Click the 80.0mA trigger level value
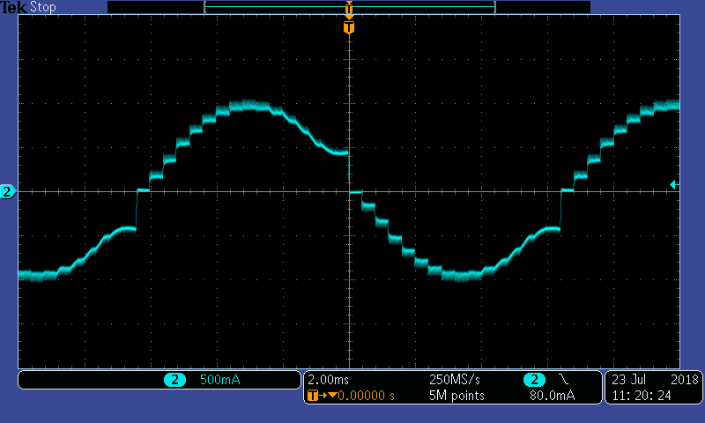705x423 pixels. pos(553,396)
